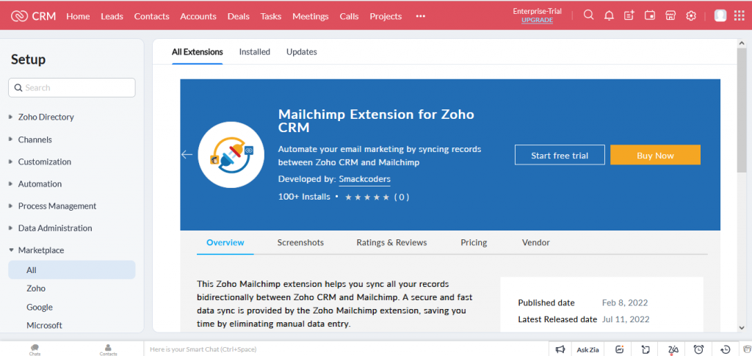The width and height of the screenshot is (752, 356).
Task: Go to Projects module
Action: pos(386,16)
